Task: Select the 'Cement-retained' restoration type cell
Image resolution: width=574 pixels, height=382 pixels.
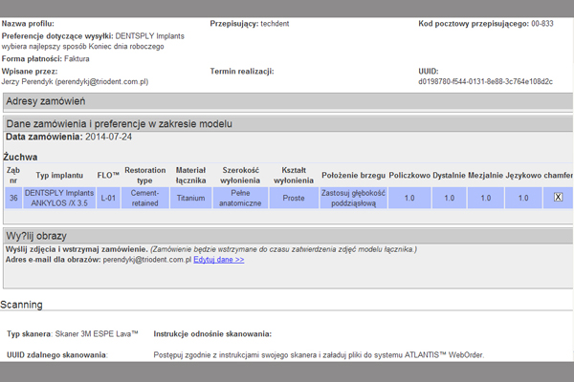Action: click(145, 198)
